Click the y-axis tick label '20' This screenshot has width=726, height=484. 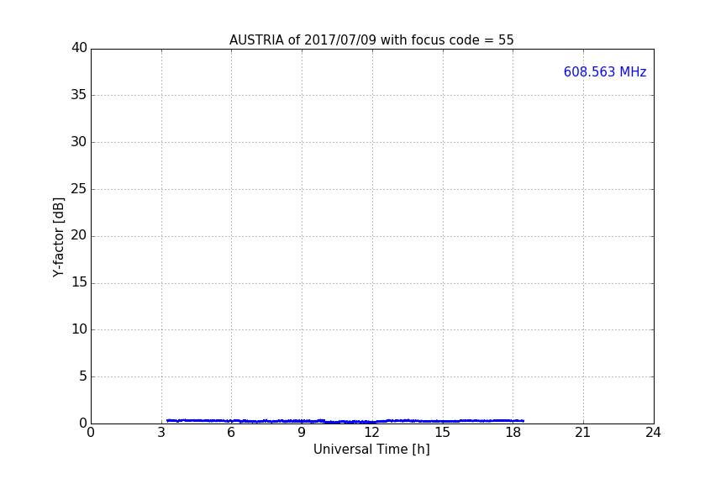point(79,235)
